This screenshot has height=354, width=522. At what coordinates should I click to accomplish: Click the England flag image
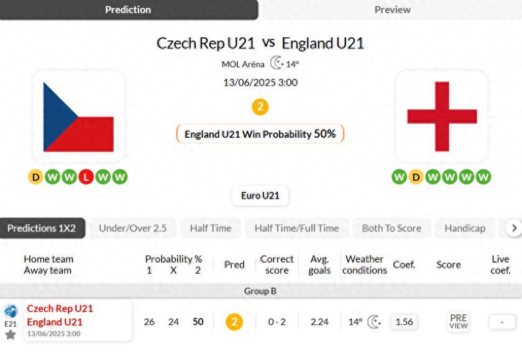click(x=442, y=117)
